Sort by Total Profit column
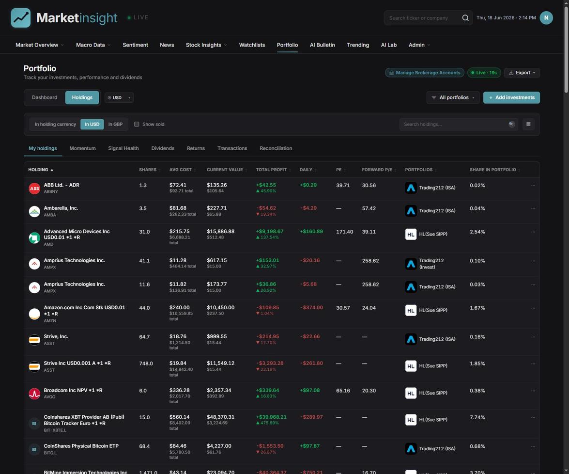The width and height of the screenshot is (569, 474). coord(273,170)
